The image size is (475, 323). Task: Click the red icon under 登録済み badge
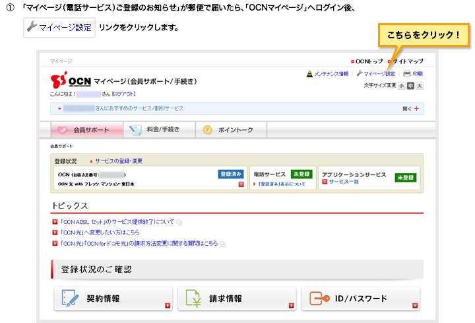pos(241,184)
